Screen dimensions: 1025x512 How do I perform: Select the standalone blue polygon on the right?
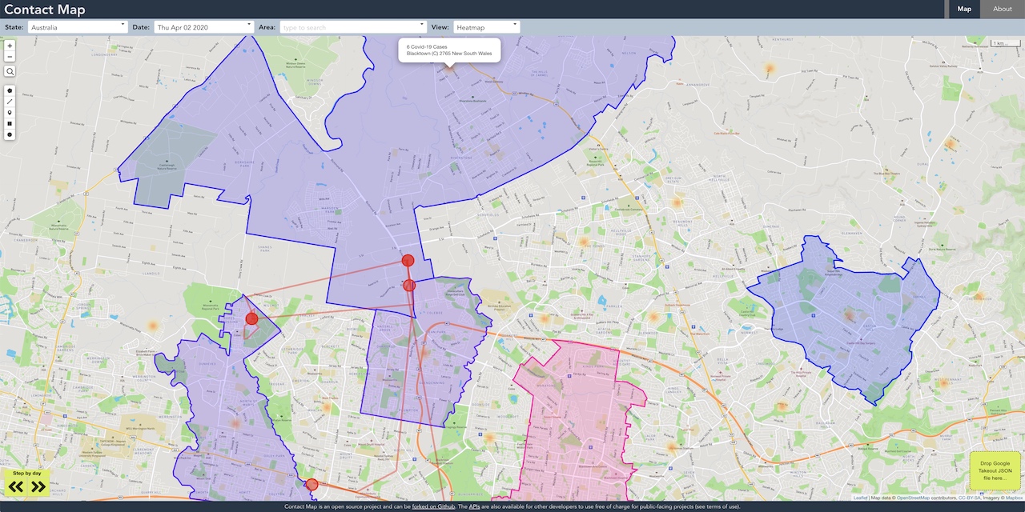[845, 320]
